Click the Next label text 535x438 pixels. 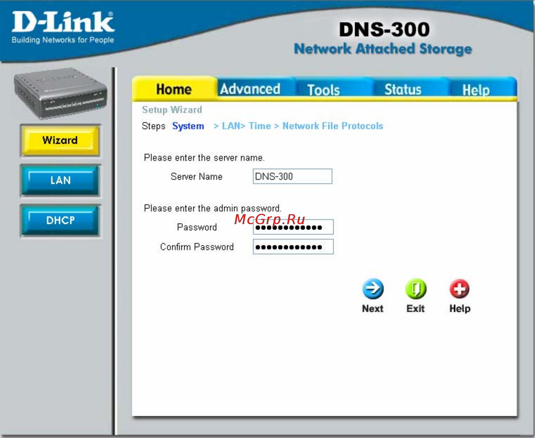373,309
